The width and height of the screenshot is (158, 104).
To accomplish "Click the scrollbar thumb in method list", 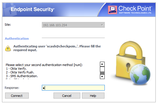I will coord(102,69).
